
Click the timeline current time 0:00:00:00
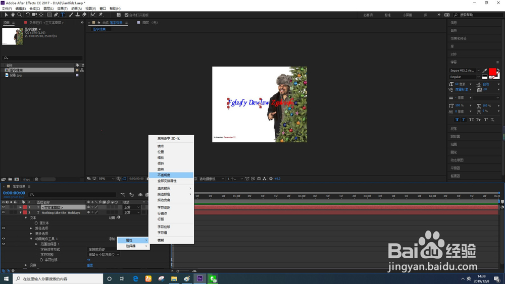point(14,193)
